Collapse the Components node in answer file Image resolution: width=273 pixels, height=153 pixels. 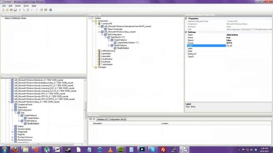click(93, 21)
